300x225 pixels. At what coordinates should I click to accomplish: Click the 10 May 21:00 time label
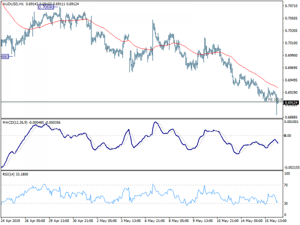point(226,221)
